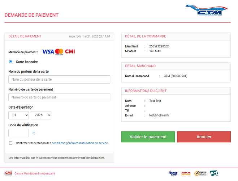
Task: Check the terms acceptance checkbox
Action: coord(10,143)
